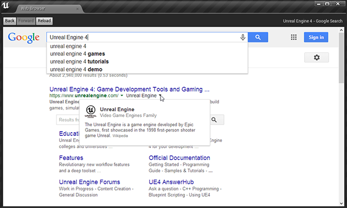Open the Features sitelink
The width and height of the screenshot is (347, 208).
[71, 158]
